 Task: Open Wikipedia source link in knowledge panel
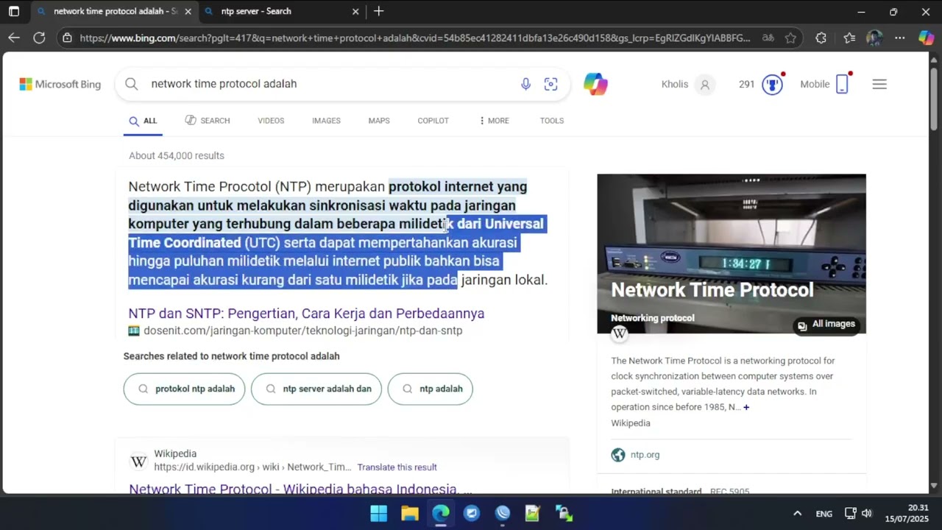[x=631, y=423]
